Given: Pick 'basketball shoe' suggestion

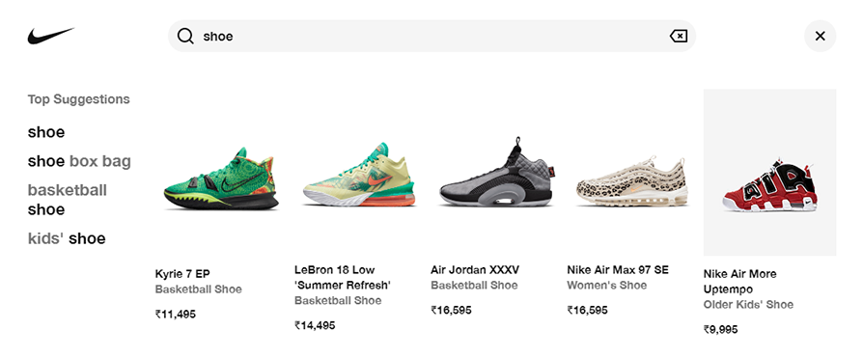Looking at the screenshot, I should pyautogui.click(x=68, y=200).
